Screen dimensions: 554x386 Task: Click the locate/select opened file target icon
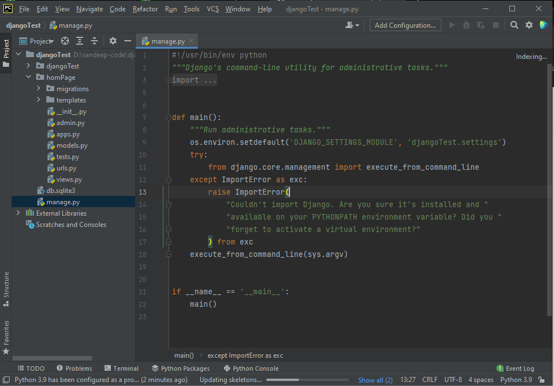tap(65, 41)
